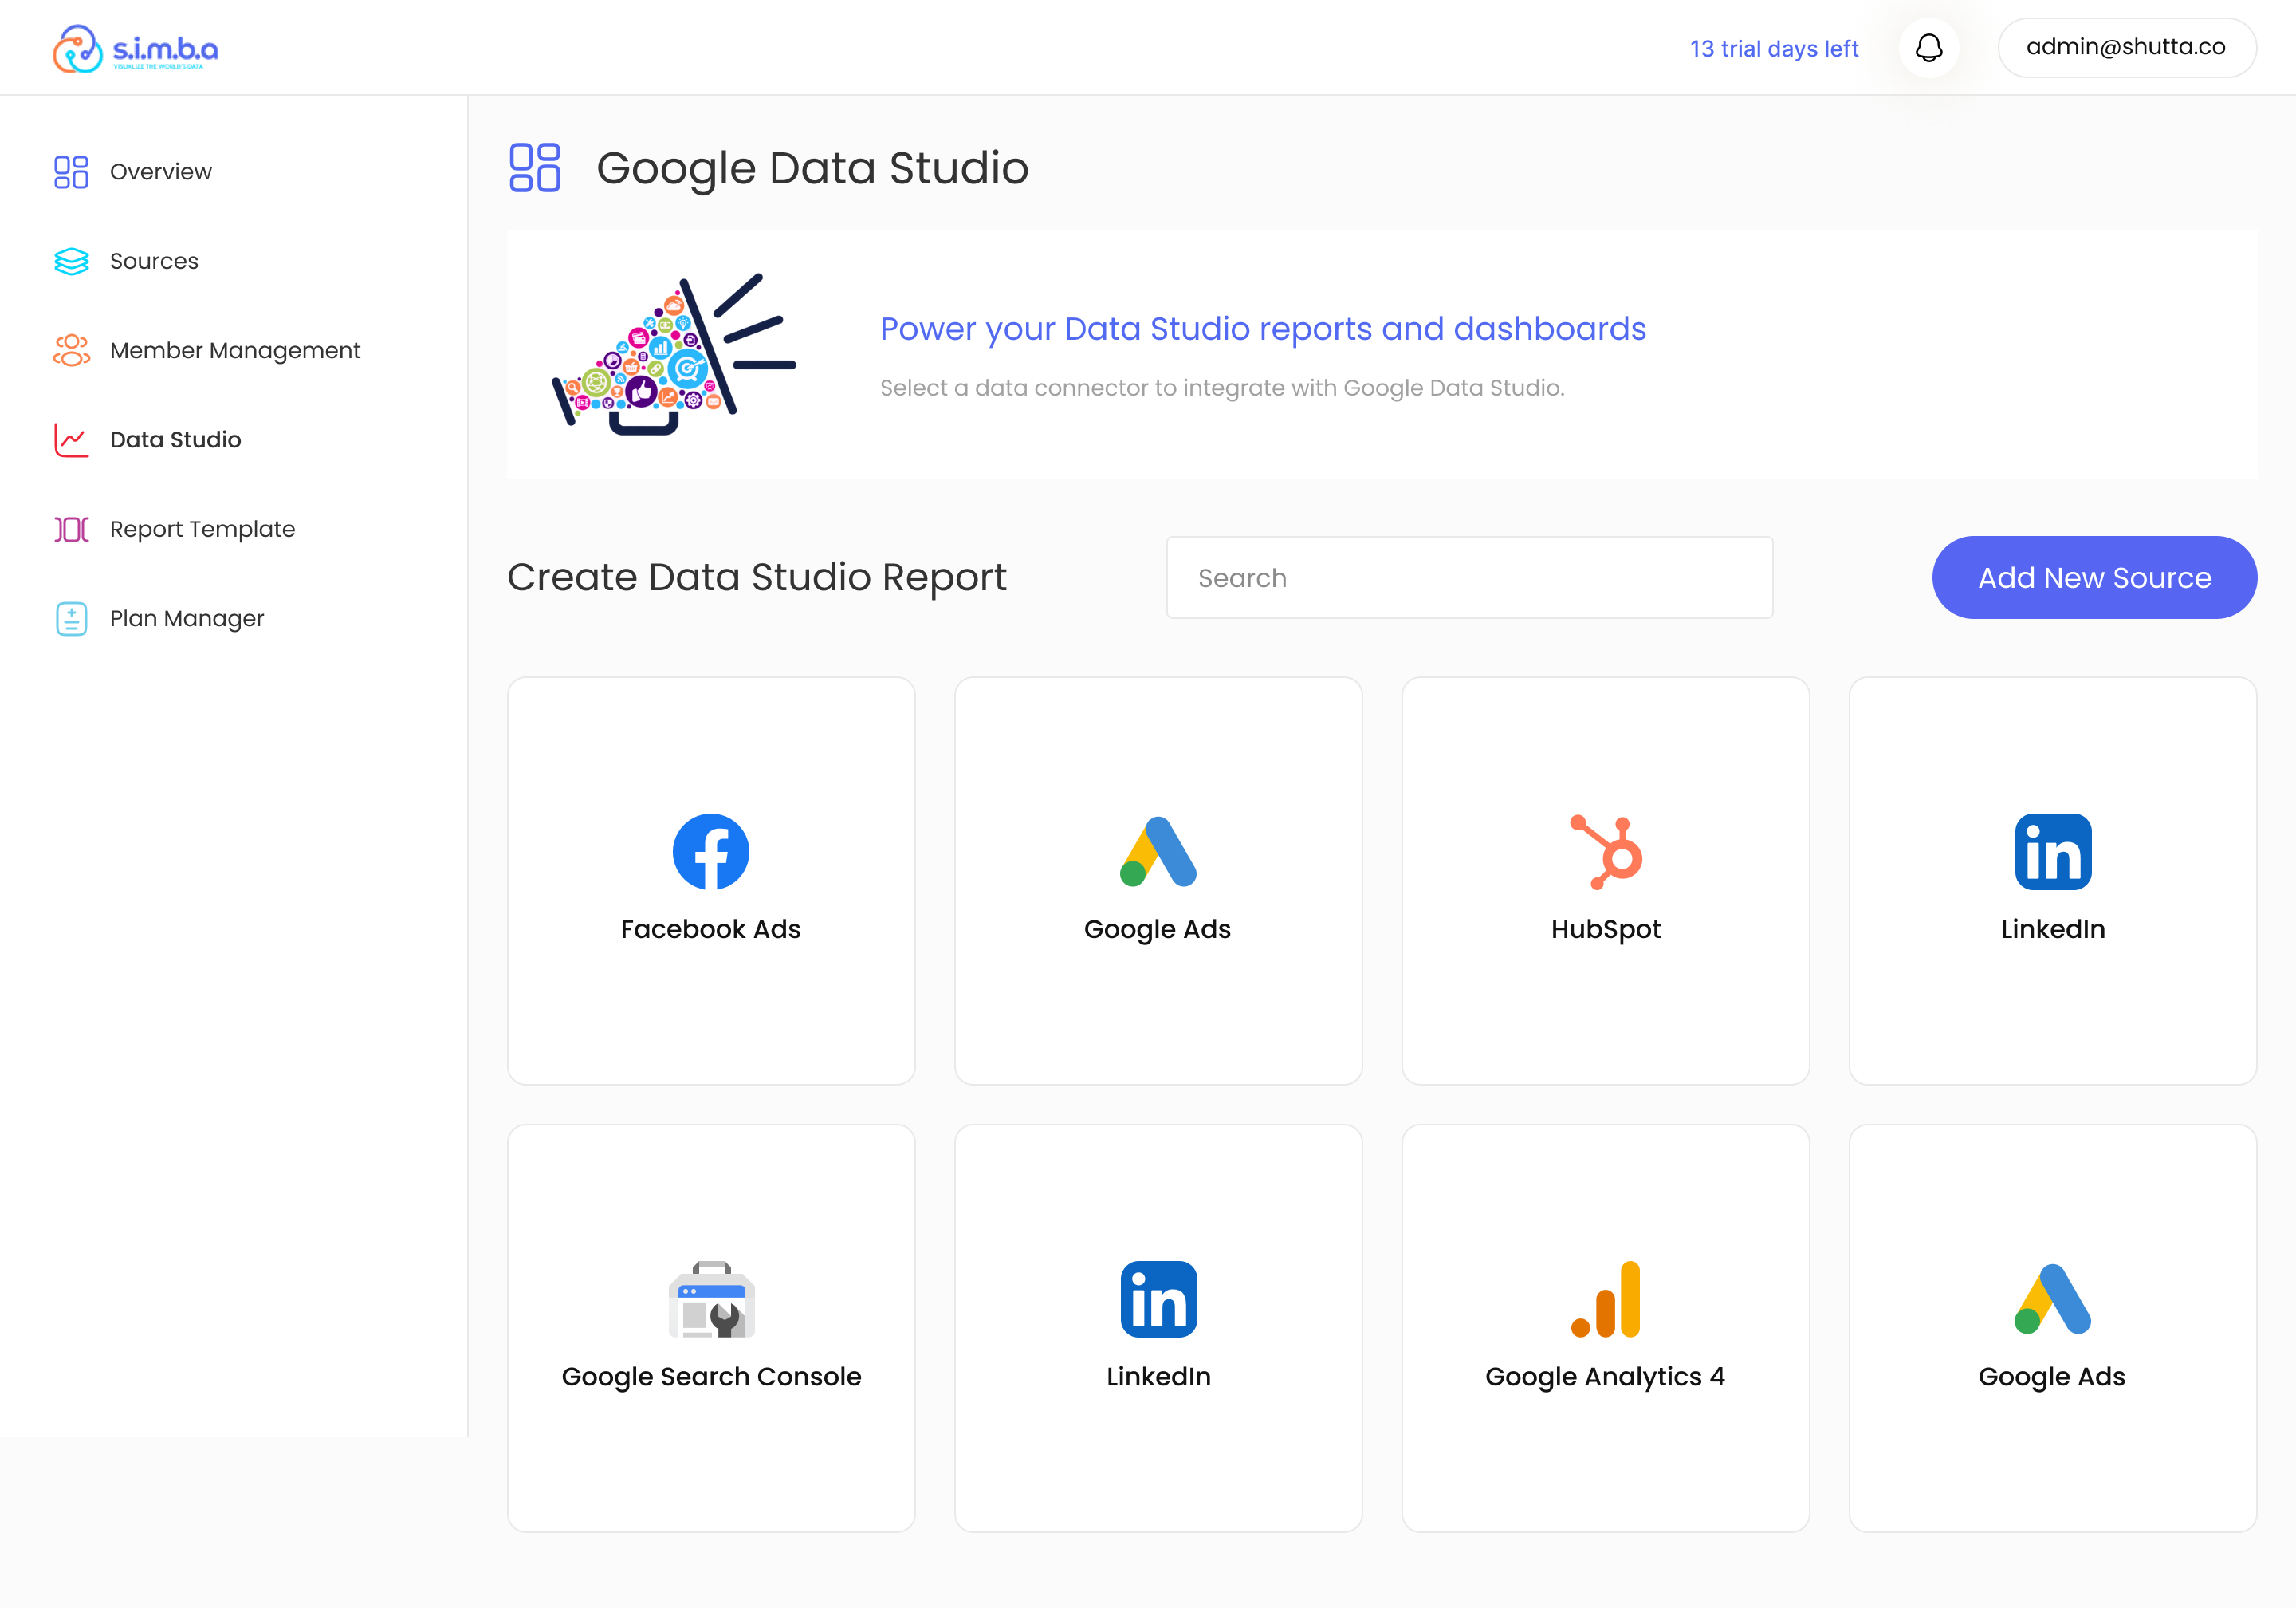Screen dimensions: 2296x1608
Task: Select the Google Analytics 4 logo
Action: [1606, 1299]
